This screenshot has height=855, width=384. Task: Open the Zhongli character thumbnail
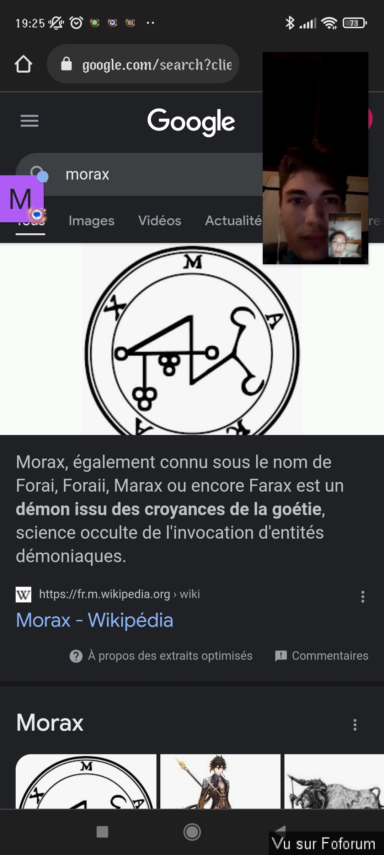tap(220, 781)
